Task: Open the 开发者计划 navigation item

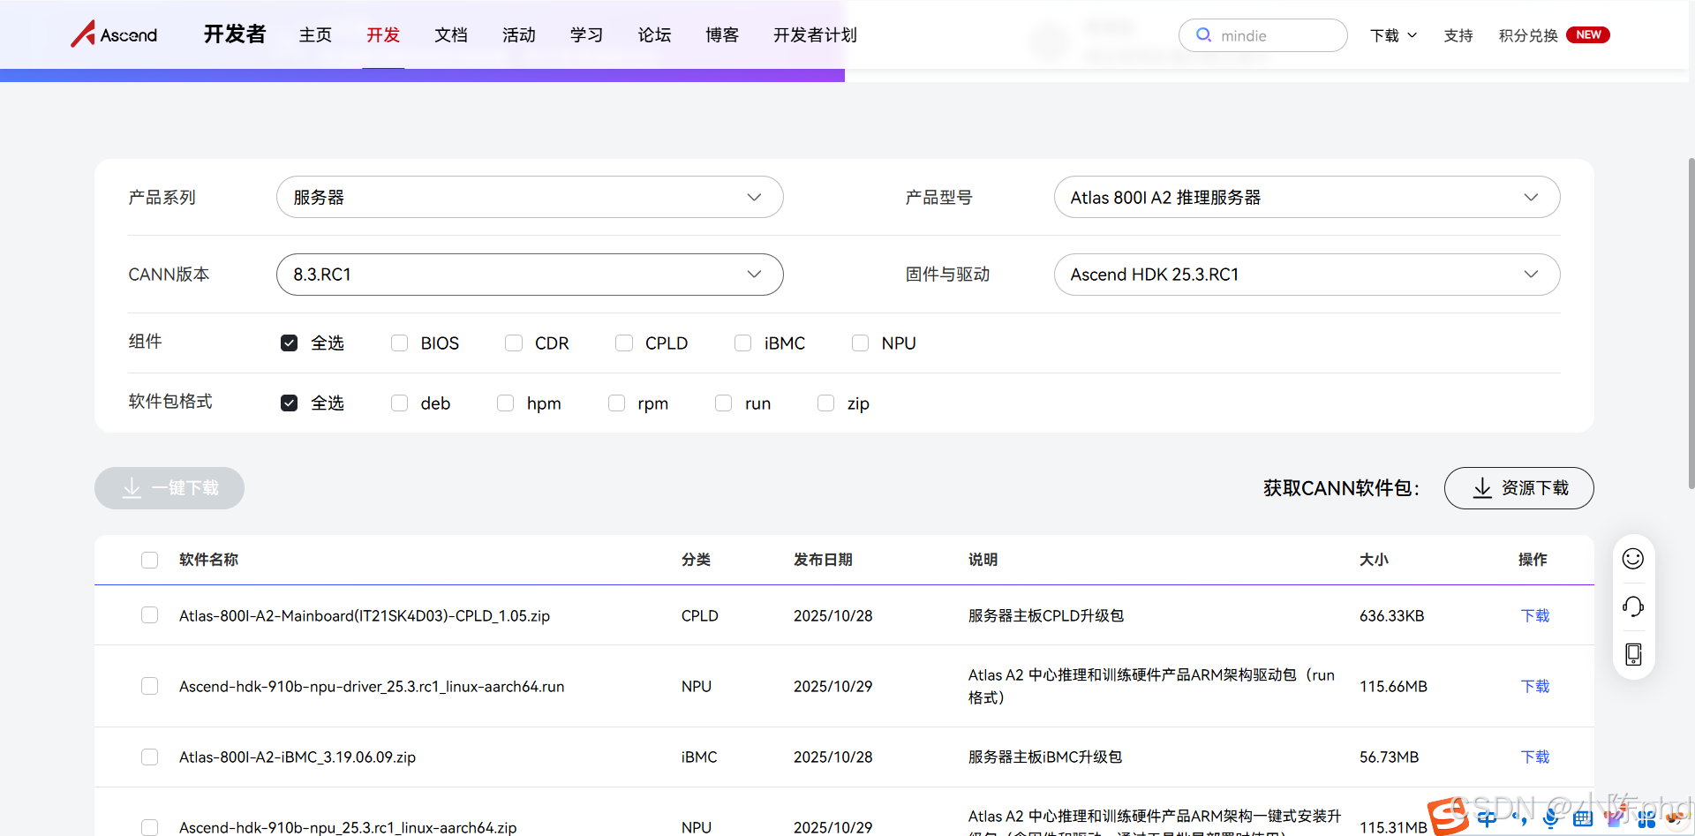Action: (815, 35)
